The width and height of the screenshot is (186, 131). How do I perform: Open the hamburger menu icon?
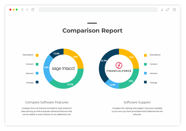tap(174, 10)
